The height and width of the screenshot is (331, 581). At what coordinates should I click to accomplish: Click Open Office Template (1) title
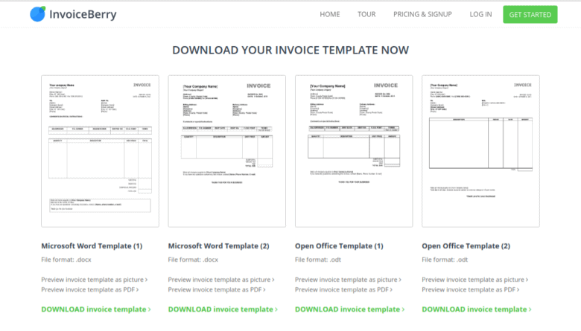pyautogui.click(x=339, y=246)
